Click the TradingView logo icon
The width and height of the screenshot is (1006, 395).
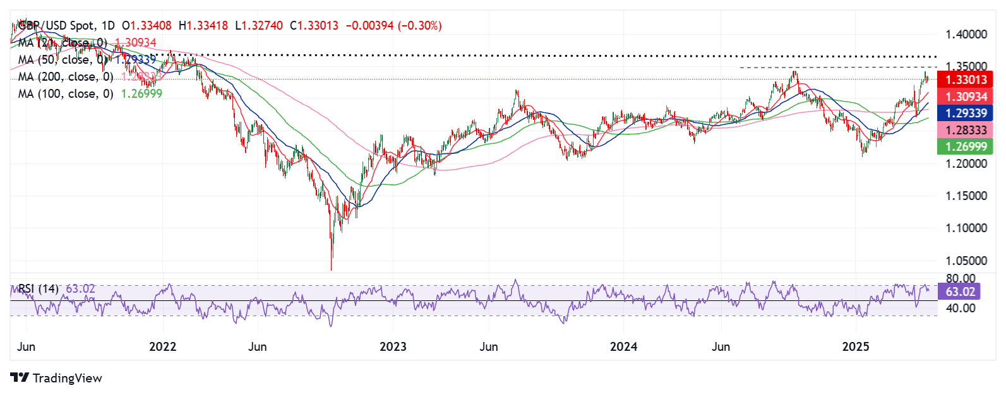coord(20,378)
